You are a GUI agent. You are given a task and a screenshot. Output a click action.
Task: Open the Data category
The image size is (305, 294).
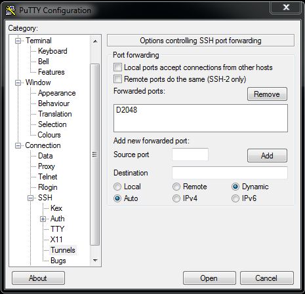coord(45,156)
